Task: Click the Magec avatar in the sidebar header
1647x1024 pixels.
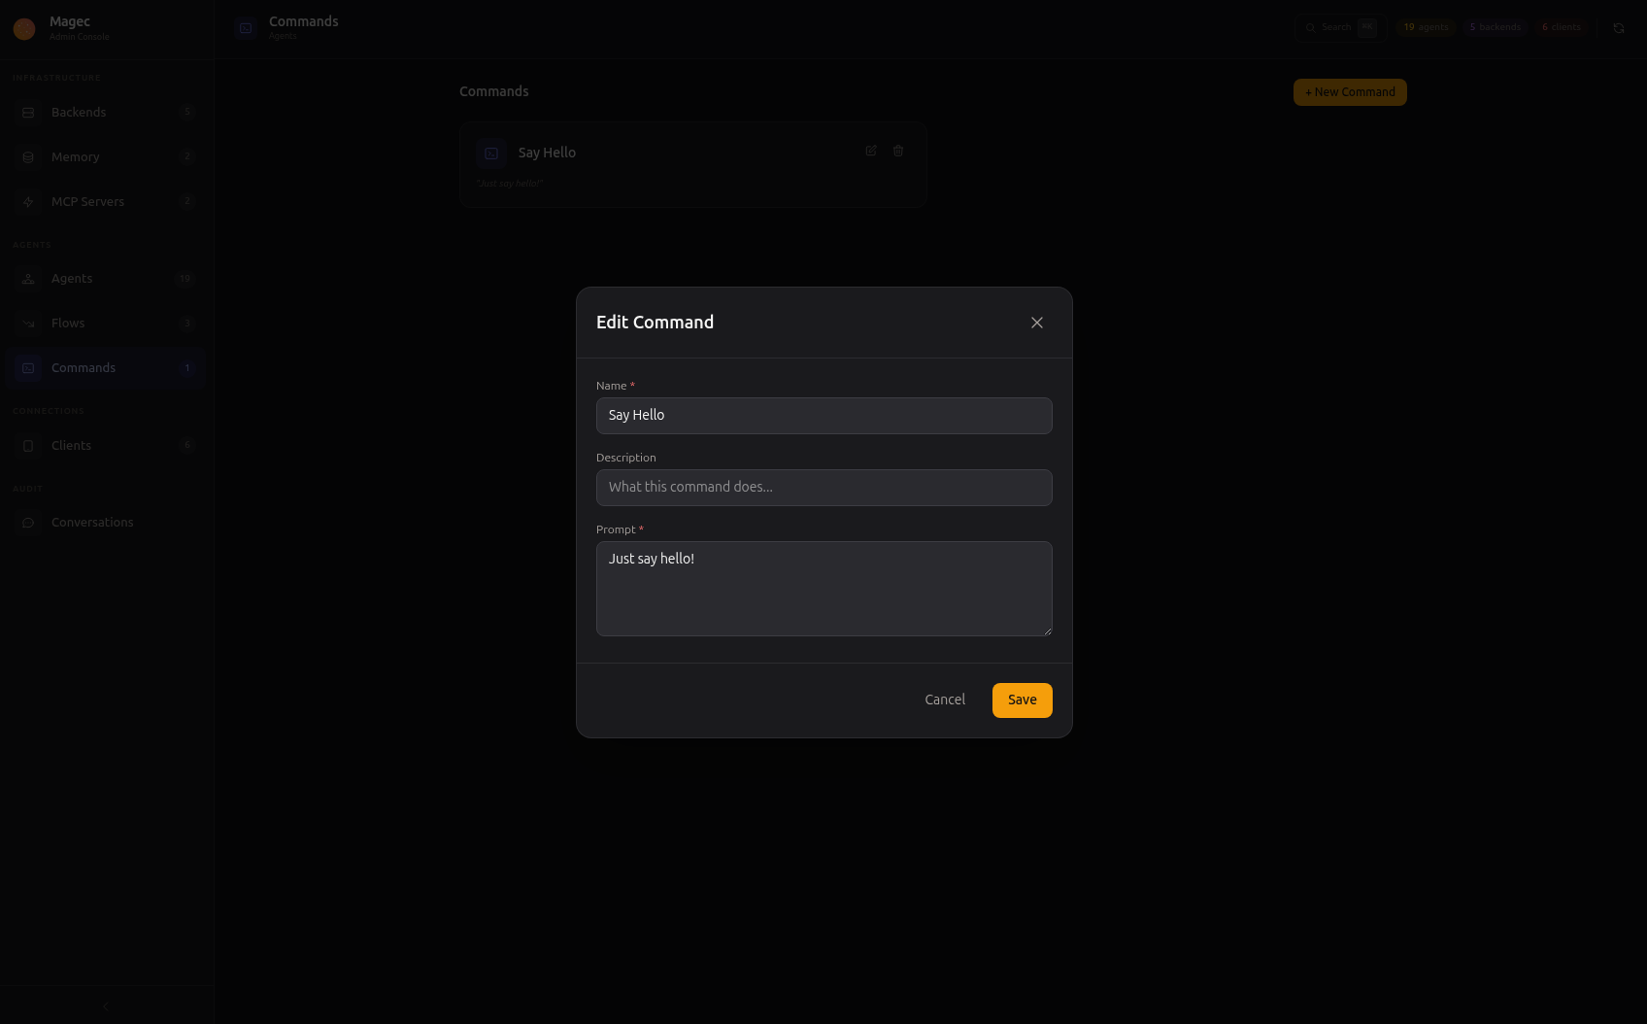Action: click(23, 29)
